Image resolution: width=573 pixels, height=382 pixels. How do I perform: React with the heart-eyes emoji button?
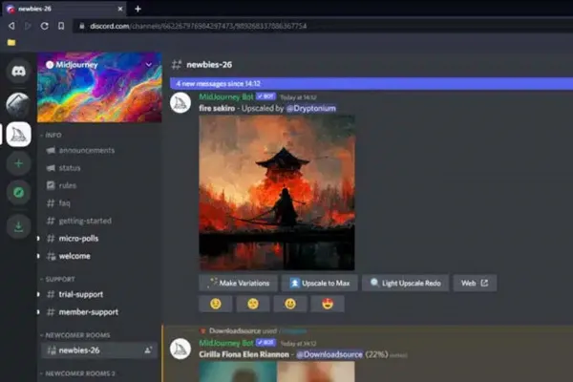[x=328, y=304]
